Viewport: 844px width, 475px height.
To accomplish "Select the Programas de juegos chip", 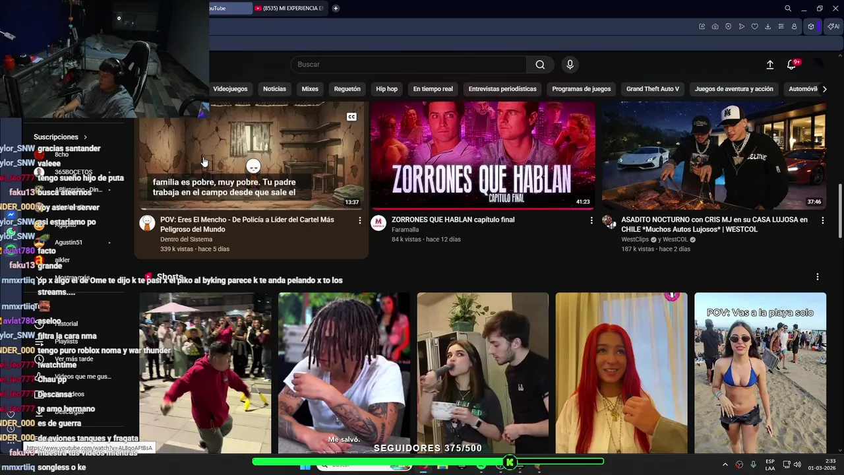I will pos(582,89).
